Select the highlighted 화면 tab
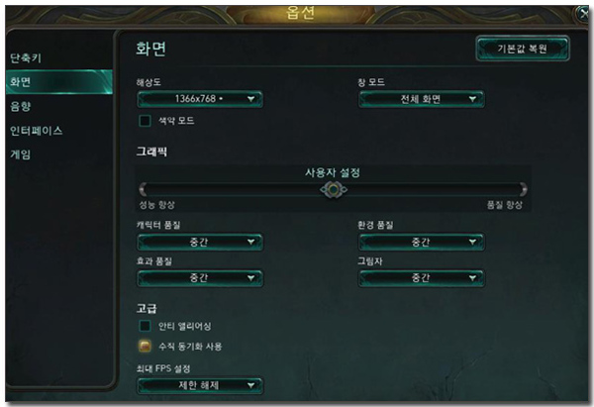594x407 pixels. point(59,81)
